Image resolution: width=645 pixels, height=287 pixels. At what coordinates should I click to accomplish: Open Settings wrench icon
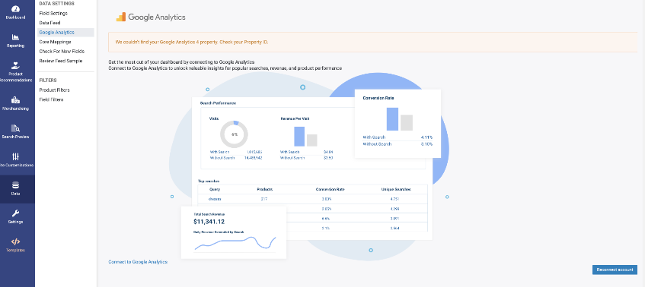coord(15,213)
